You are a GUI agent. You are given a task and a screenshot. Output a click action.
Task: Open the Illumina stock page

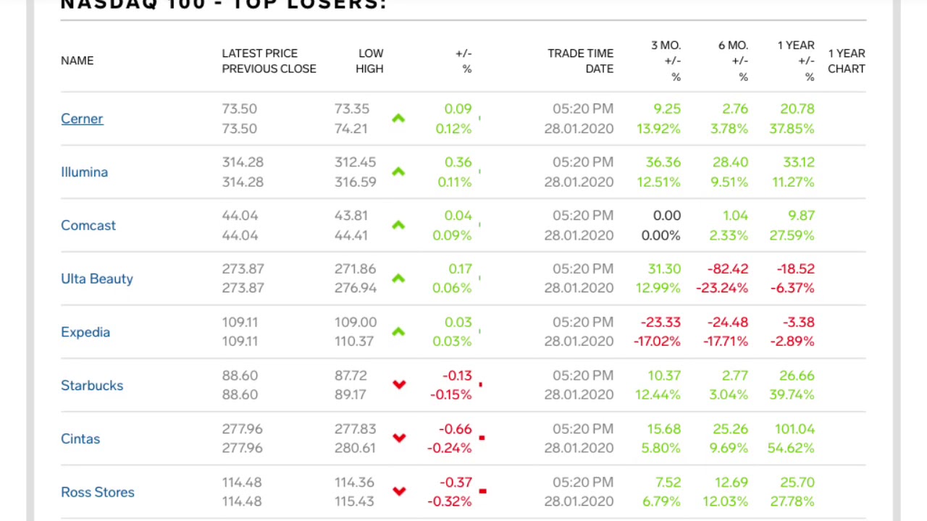84,172
